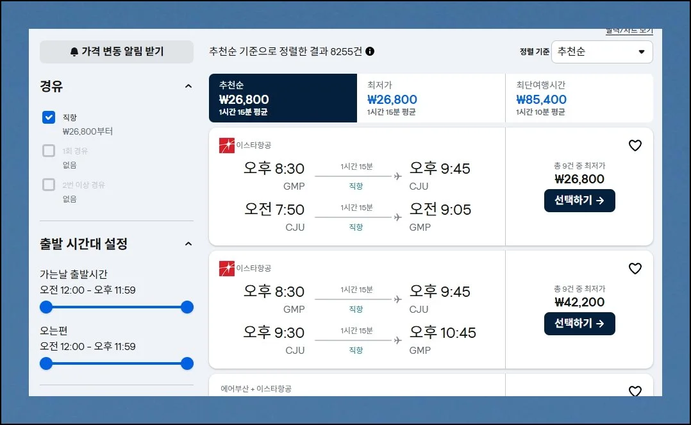The height and width of the screenshot is (425, 691).
Task: Check the 2번 이상 경유 checkbox
Action: [49, 185]
